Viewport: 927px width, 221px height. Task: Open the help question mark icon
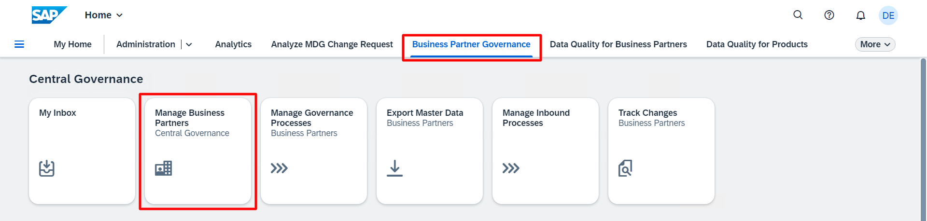[x=829, y=15]
